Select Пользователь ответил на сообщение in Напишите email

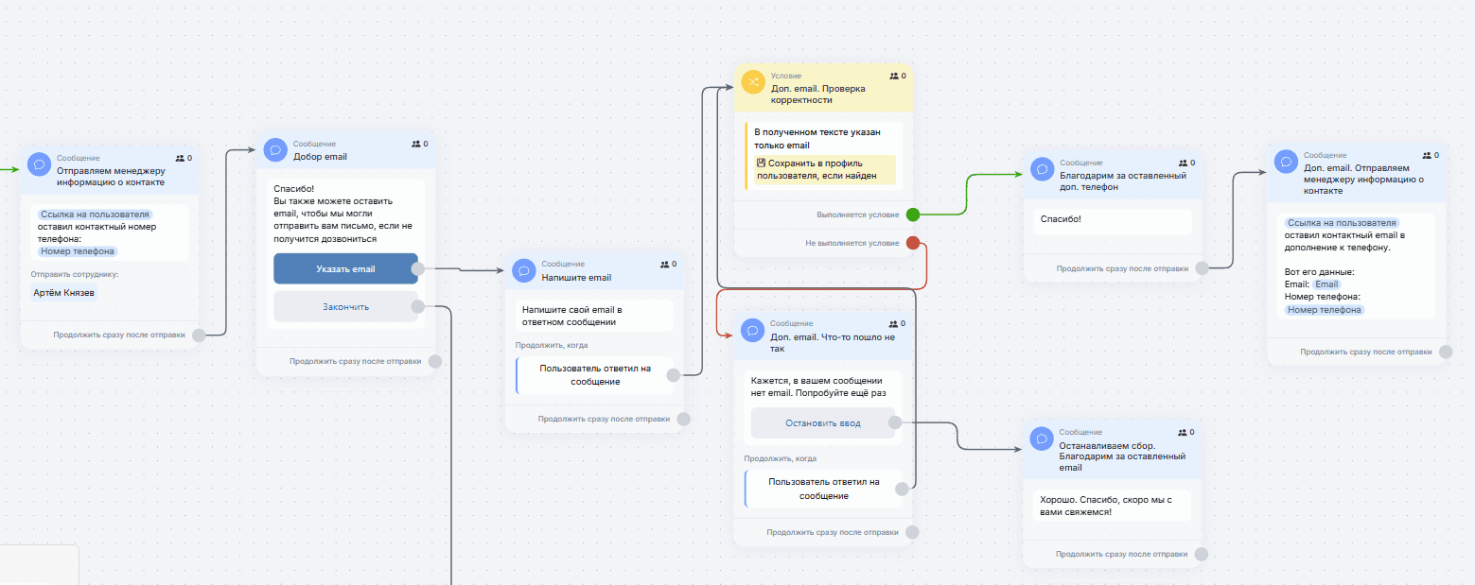[x=595, y=375]
